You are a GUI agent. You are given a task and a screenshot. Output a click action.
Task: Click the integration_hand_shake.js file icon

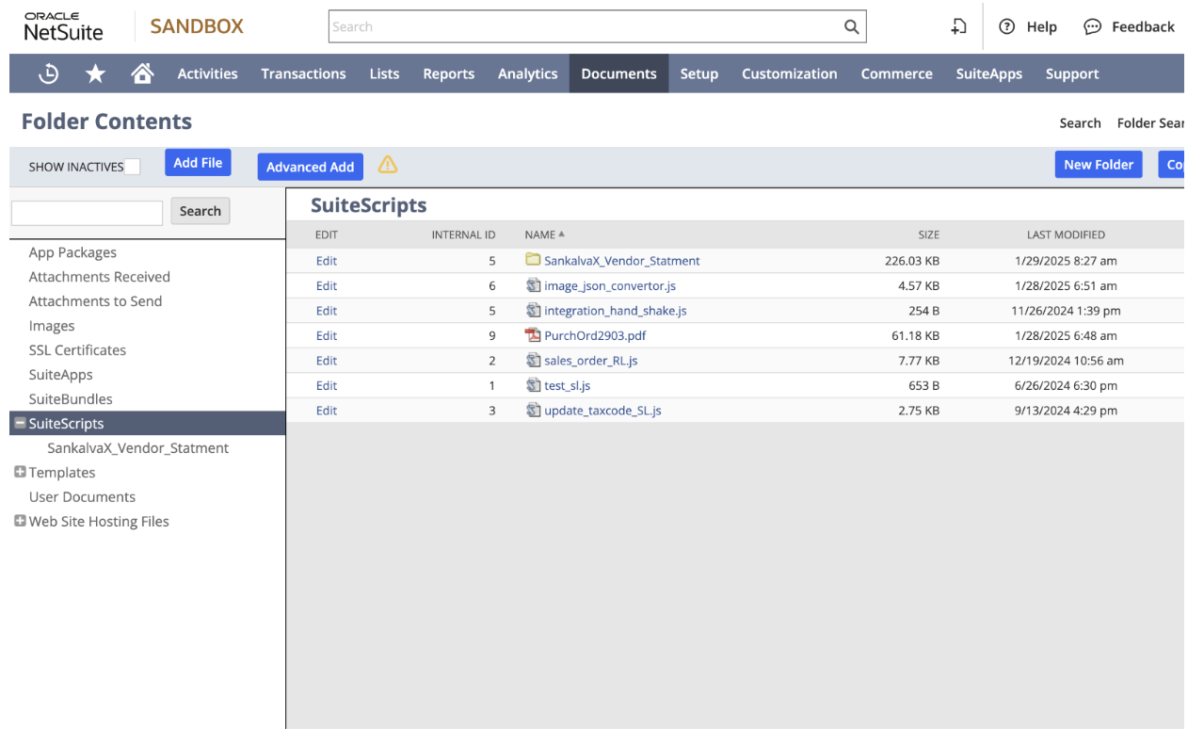(x=533, y=310)
